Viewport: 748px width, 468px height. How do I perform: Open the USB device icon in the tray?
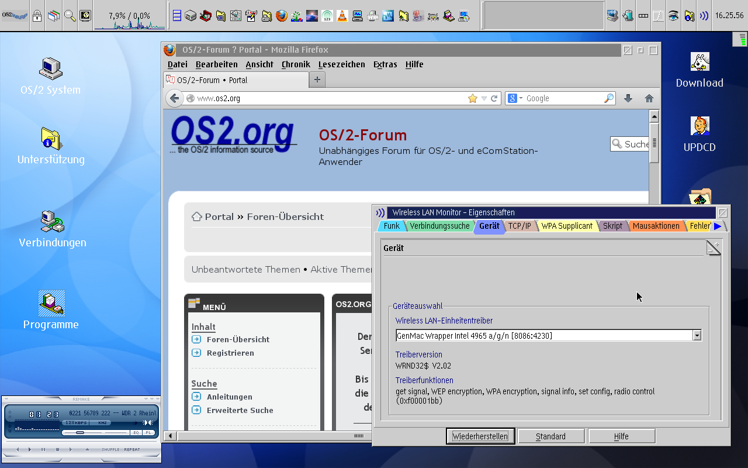[x=612, y=16]
